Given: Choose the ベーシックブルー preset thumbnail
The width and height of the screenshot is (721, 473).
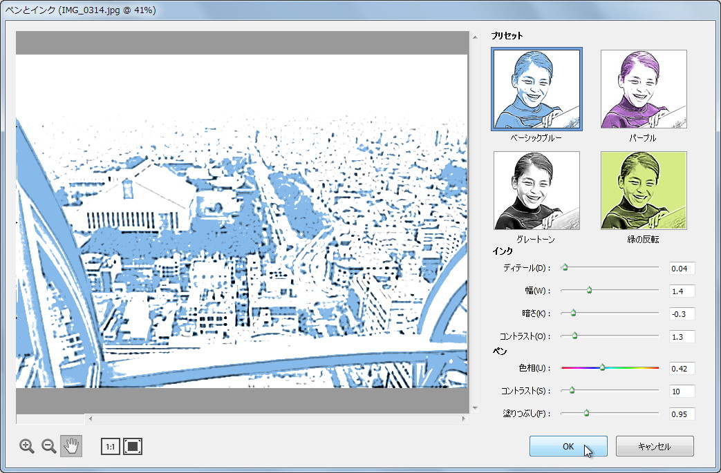Looking at the screenshot, I should coord(536,89).
